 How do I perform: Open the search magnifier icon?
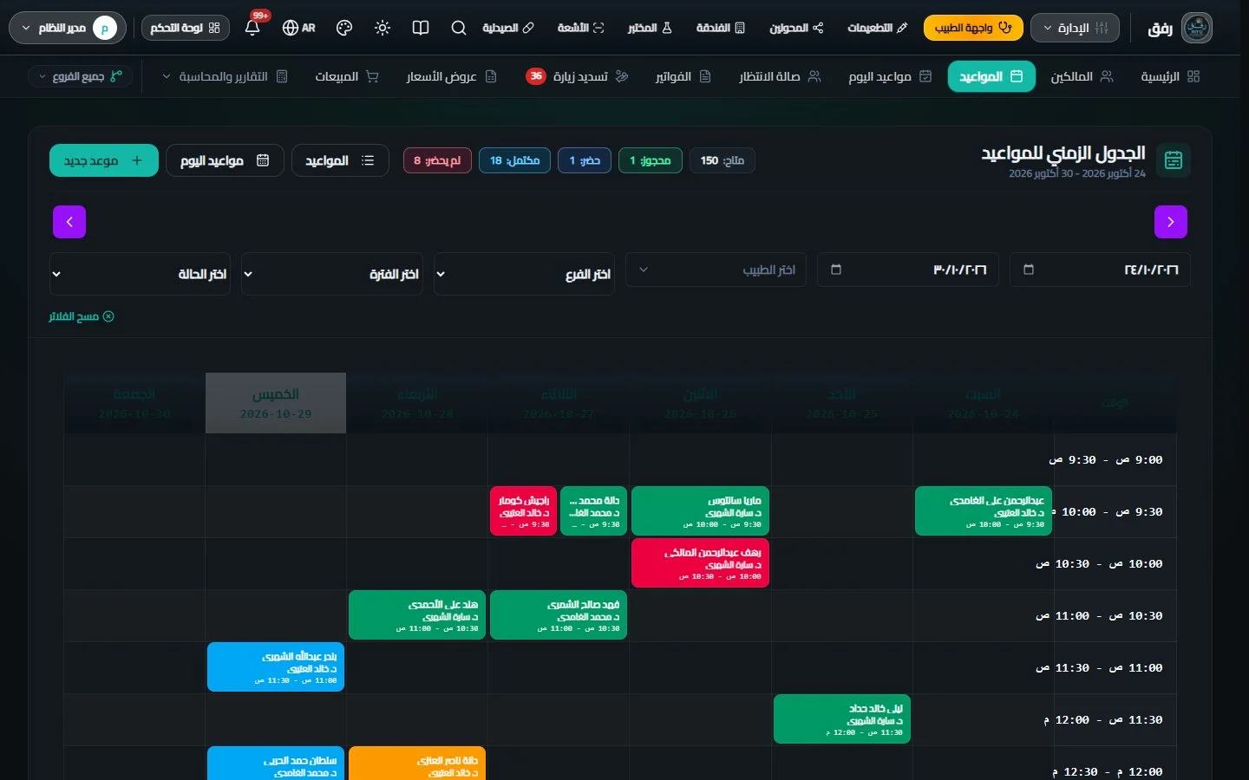tap(459, 28)
